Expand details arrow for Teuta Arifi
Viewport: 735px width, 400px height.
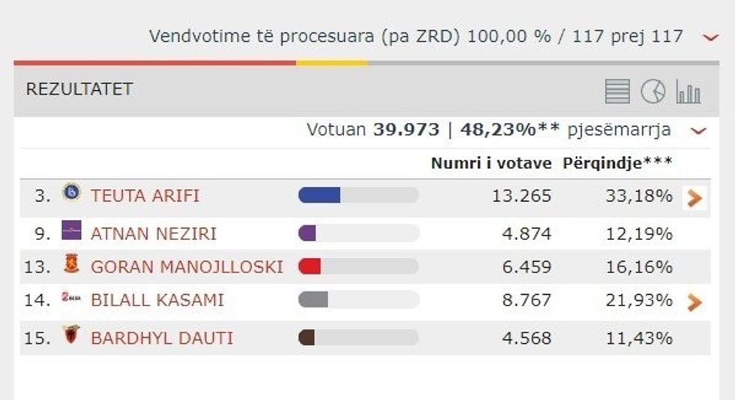[x=695, y=198]
